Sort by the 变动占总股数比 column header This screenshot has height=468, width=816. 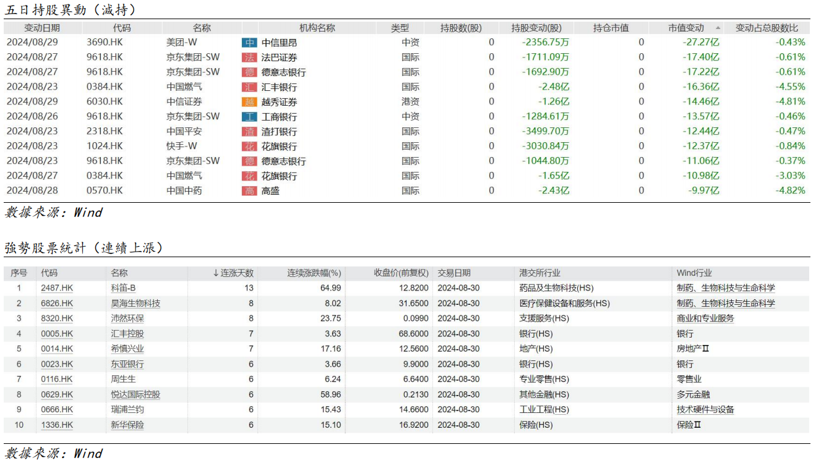pos(767,28)
